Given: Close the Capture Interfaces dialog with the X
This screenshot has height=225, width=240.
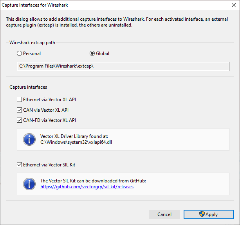Looking at the screenshot, I should [234, 5].
